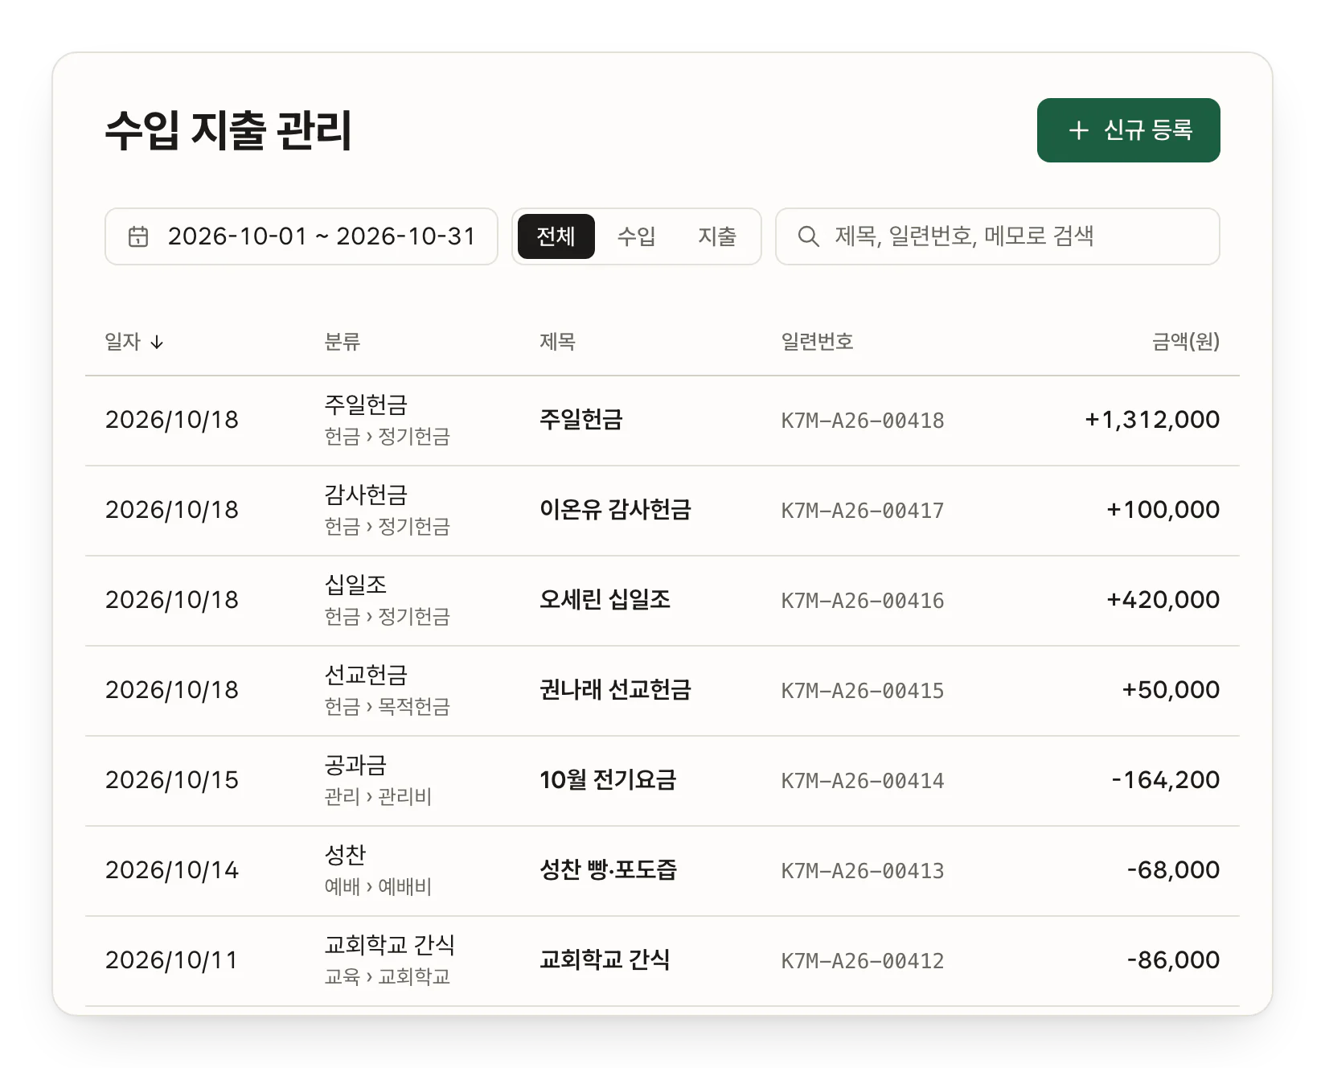Click the 신규 등록 button
This screenshot has width=1325, height=1068.
[x=1128, y=130]
